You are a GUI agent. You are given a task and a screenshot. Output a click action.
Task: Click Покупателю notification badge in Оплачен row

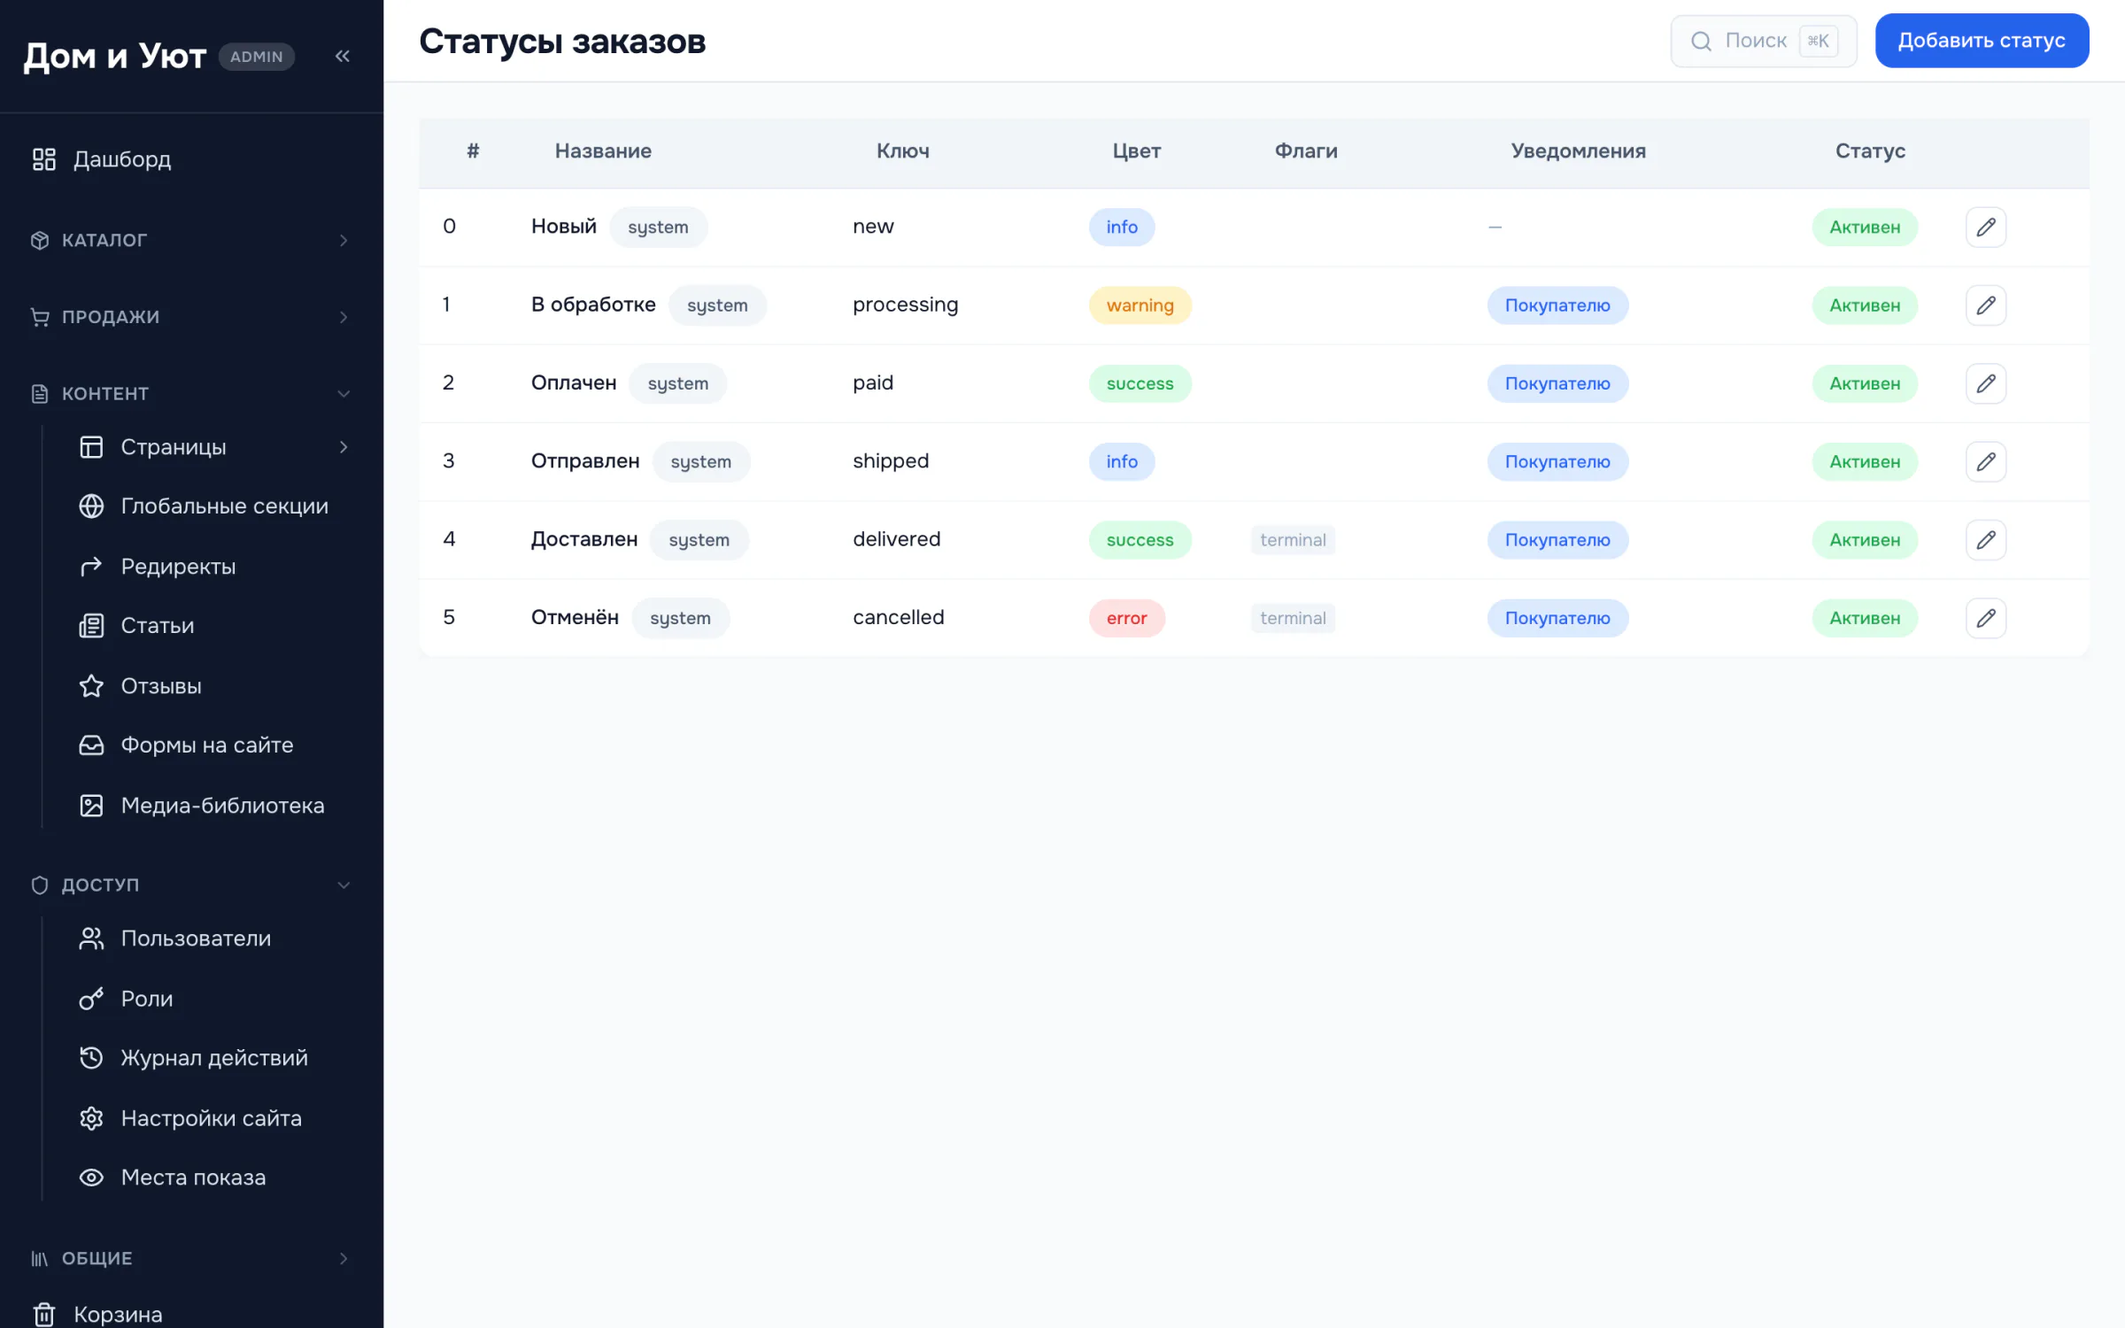click(x=1557, y=383)
